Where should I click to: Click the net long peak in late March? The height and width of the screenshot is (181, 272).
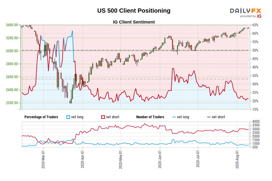point(72,31)
